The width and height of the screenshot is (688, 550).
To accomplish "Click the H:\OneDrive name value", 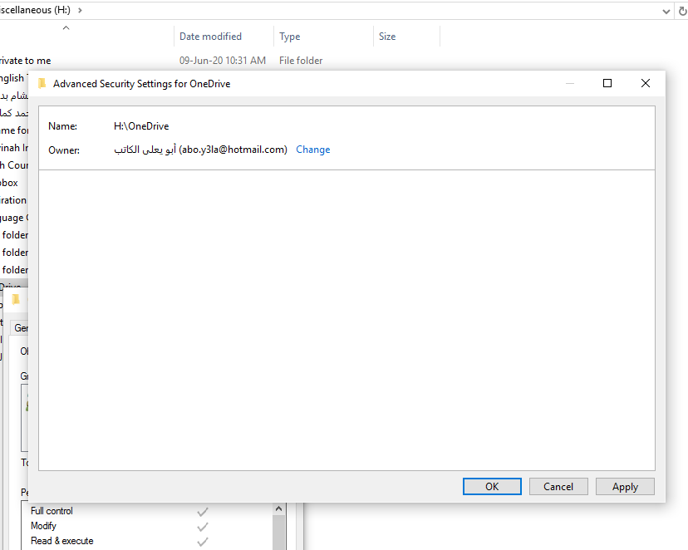I will click(141, 126).
